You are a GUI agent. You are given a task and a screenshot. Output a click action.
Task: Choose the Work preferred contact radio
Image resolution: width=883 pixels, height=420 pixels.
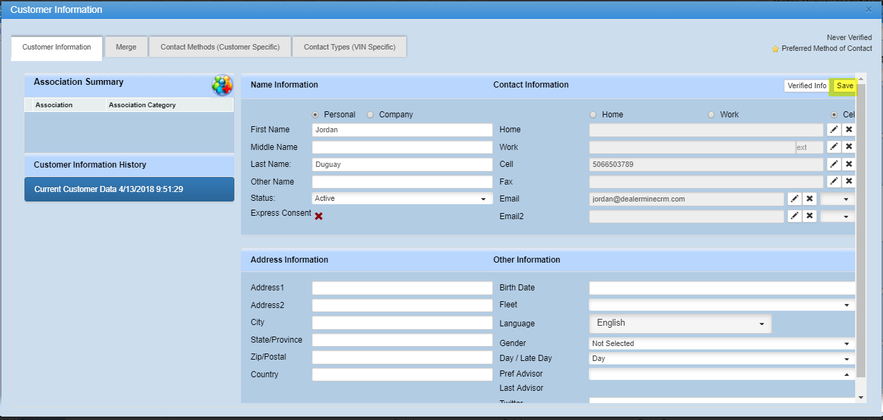point(711,115)
